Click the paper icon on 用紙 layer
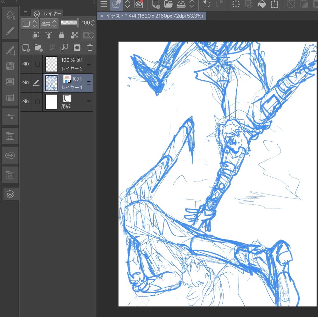The image size is (318, 317). coord(67,98)
